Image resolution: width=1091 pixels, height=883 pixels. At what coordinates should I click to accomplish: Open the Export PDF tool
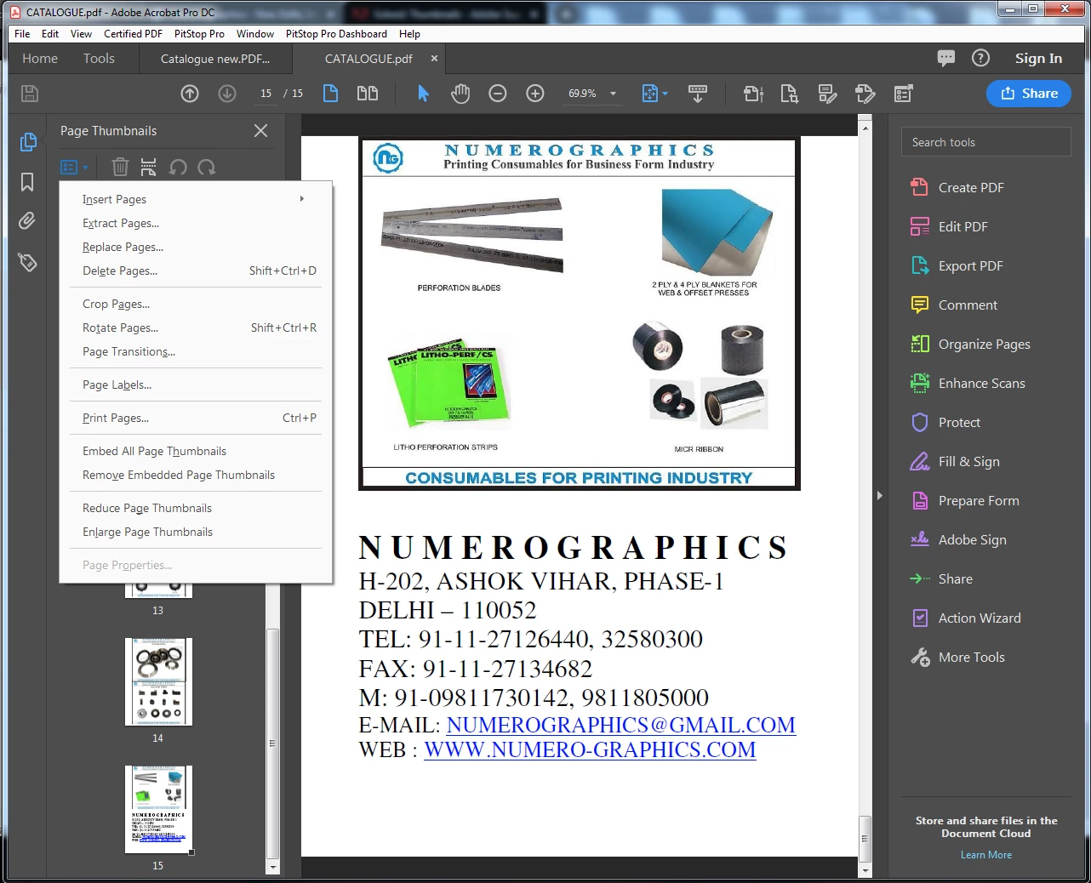coord(957,265)
